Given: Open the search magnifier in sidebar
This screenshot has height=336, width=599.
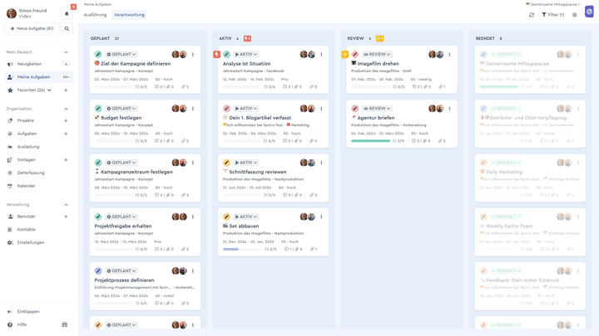Looking at the screenshot, I should point(67,28).
